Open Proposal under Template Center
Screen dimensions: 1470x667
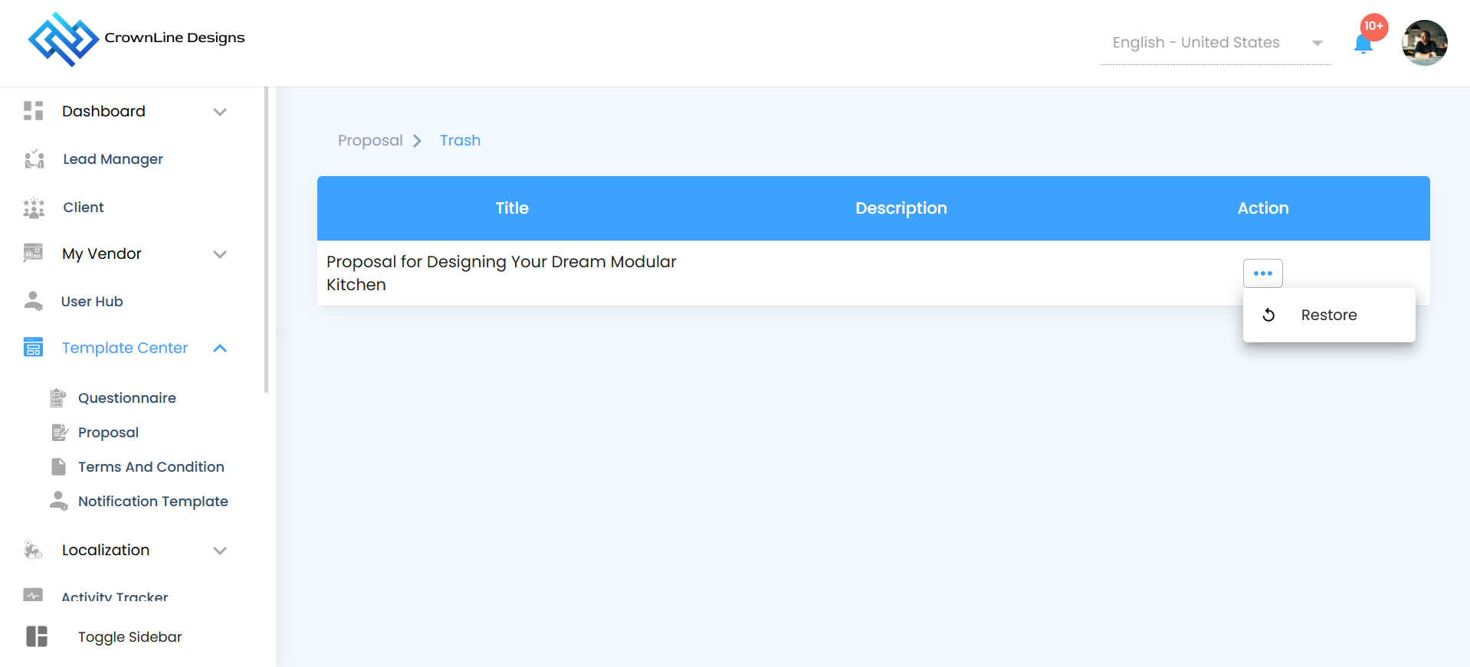108,433
